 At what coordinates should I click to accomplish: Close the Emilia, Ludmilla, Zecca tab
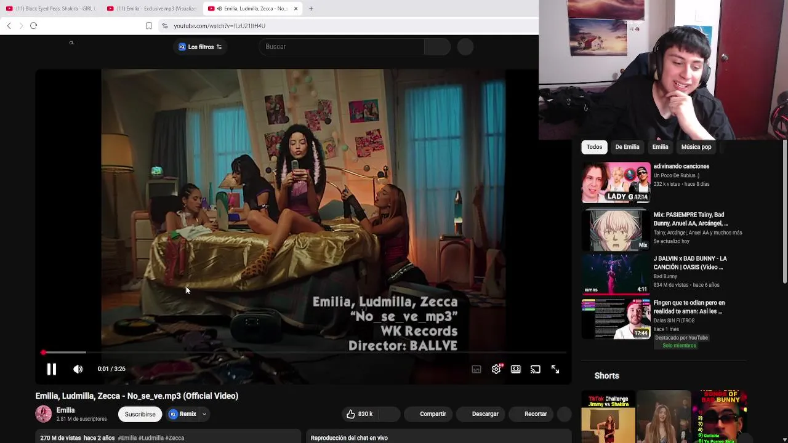pos(295,9)
